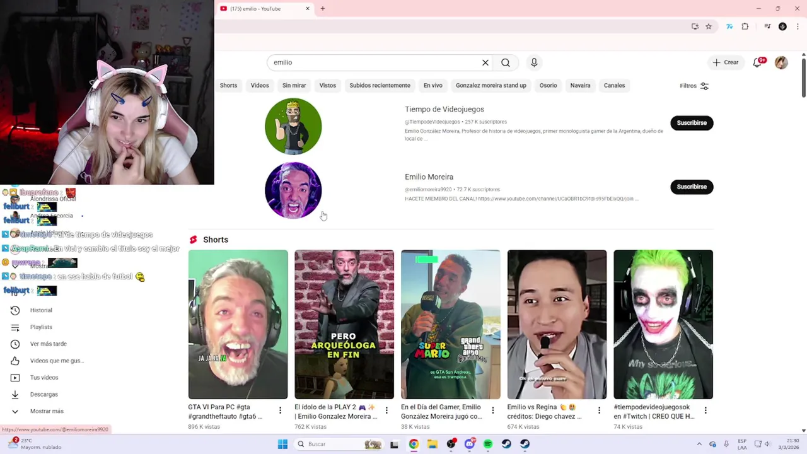Open a new browser tab
Image resolution: width=807 pixels, height=454 pixels.
tap(322, 8)
